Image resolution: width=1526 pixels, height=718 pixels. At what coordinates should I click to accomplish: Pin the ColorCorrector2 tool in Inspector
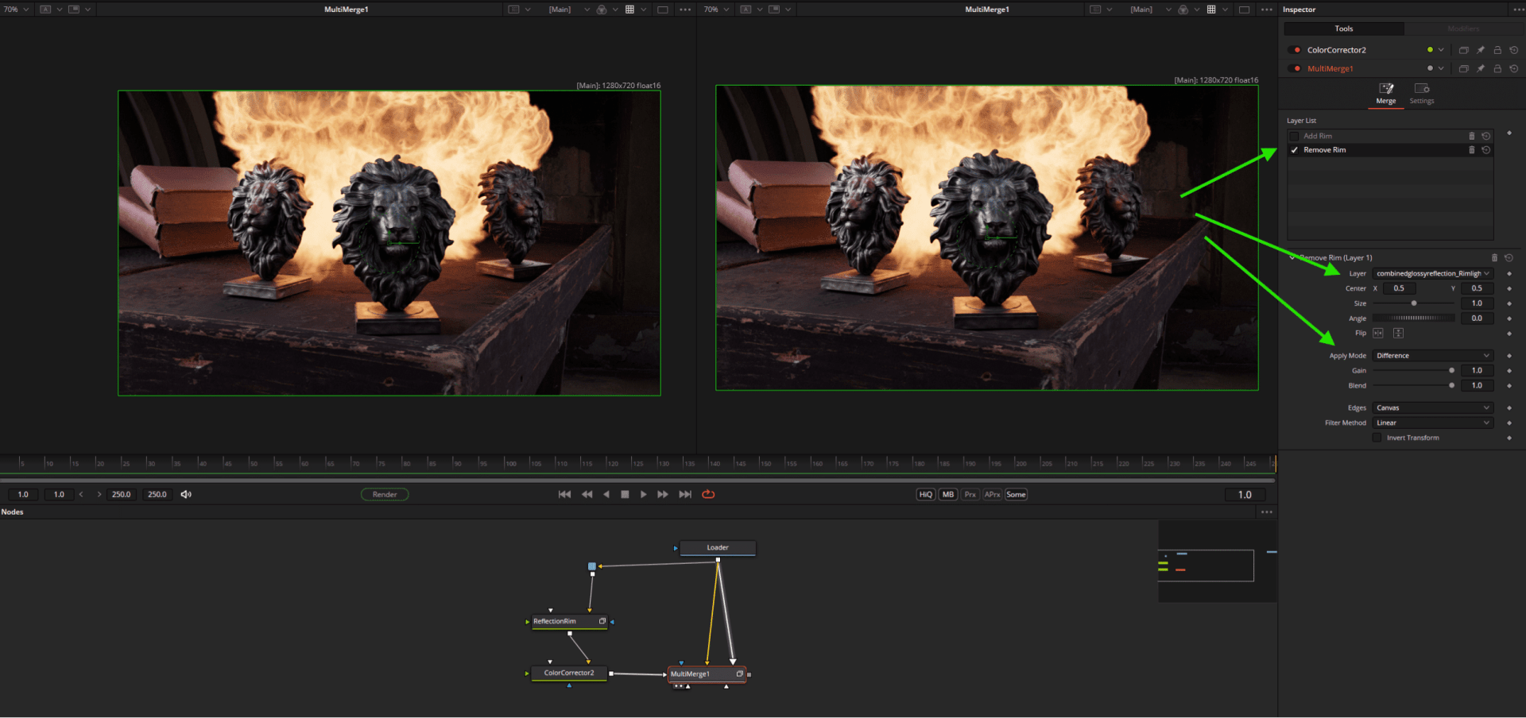click(1481, 50)
